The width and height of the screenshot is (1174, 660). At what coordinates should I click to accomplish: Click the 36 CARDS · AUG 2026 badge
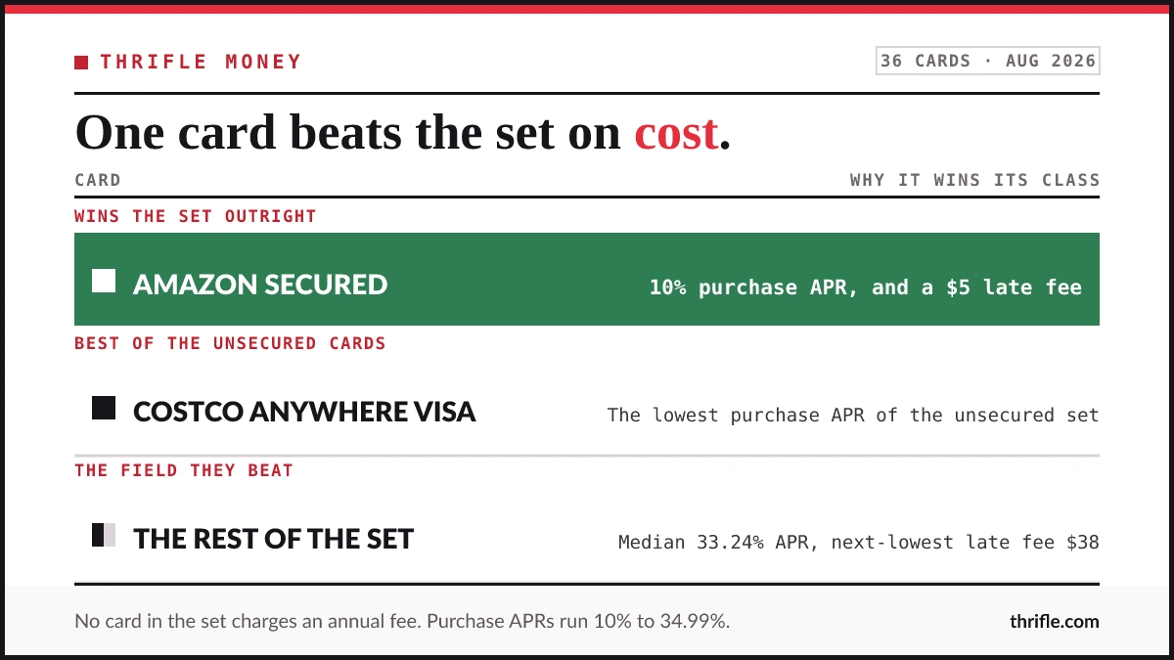[987, 61]
